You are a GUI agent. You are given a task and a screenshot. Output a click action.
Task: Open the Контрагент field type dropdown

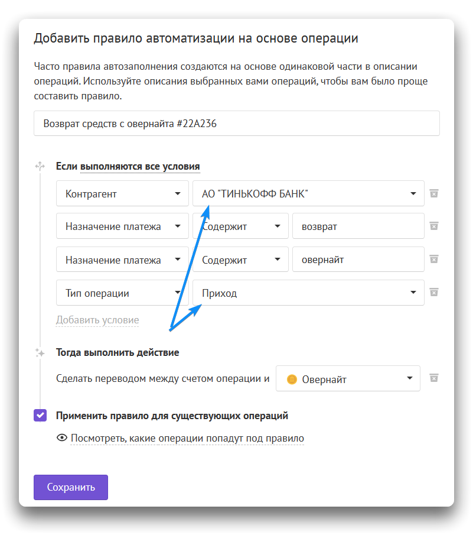point(122,193)
